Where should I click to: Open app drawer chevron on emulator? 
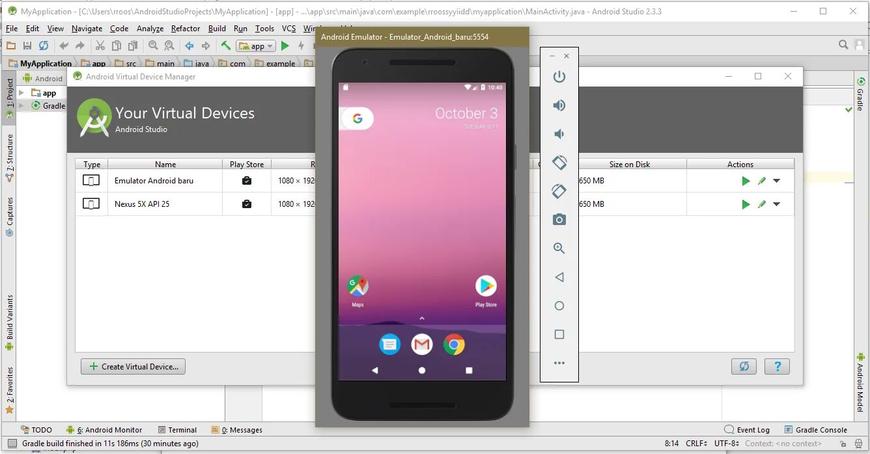(x=422, y=318)
